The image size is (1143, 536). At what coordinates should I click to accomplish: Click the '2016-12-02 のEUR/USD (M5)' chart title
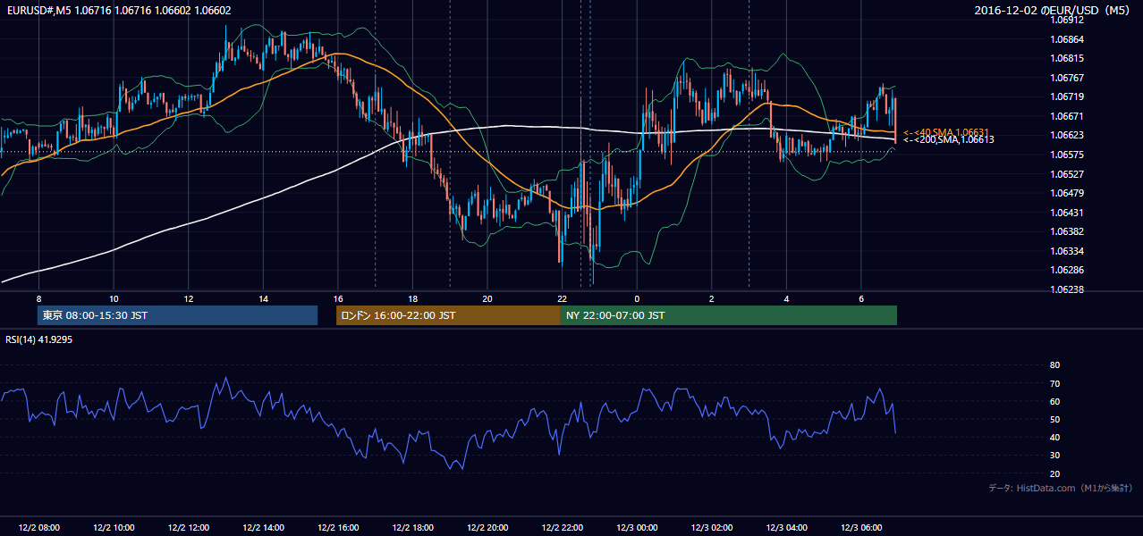pos(1054,11)
